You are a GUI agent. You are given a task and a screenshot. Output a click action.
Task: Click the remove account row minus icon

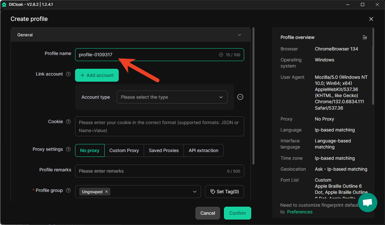pyautogui.click(x=240, y=97)
